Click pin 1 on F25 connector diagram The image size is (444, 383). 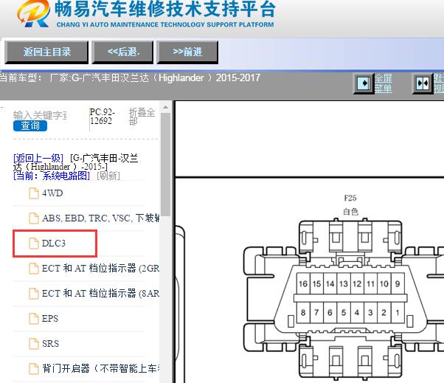398,312
